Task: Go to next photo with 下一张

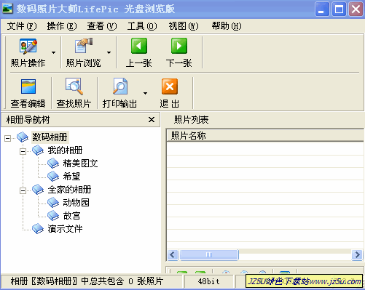Action: 179,52
